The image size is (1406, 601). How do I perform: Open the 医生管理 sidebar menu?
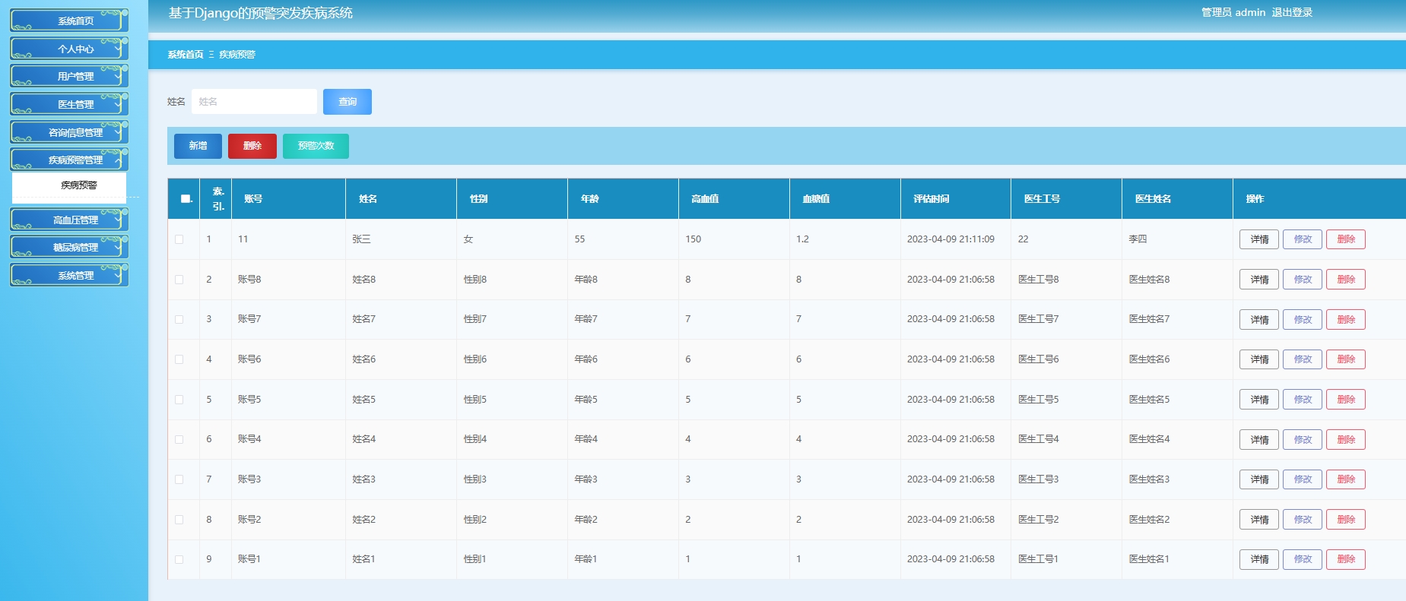click(x=69, y=104)
